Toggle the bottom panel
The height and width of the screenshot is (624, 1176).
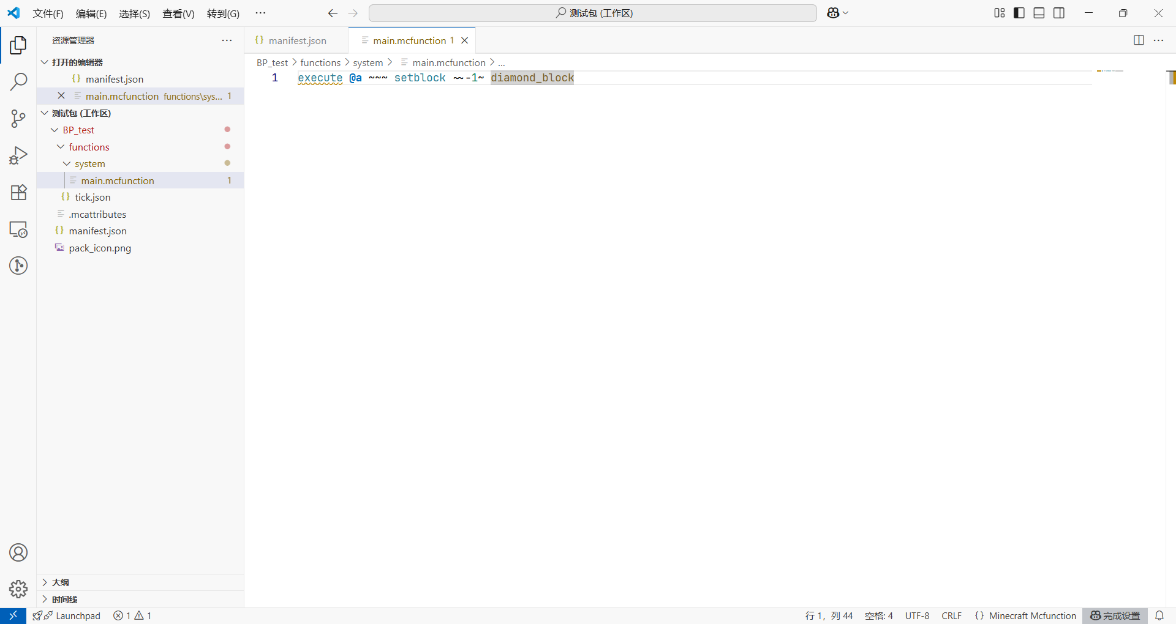1039,13
